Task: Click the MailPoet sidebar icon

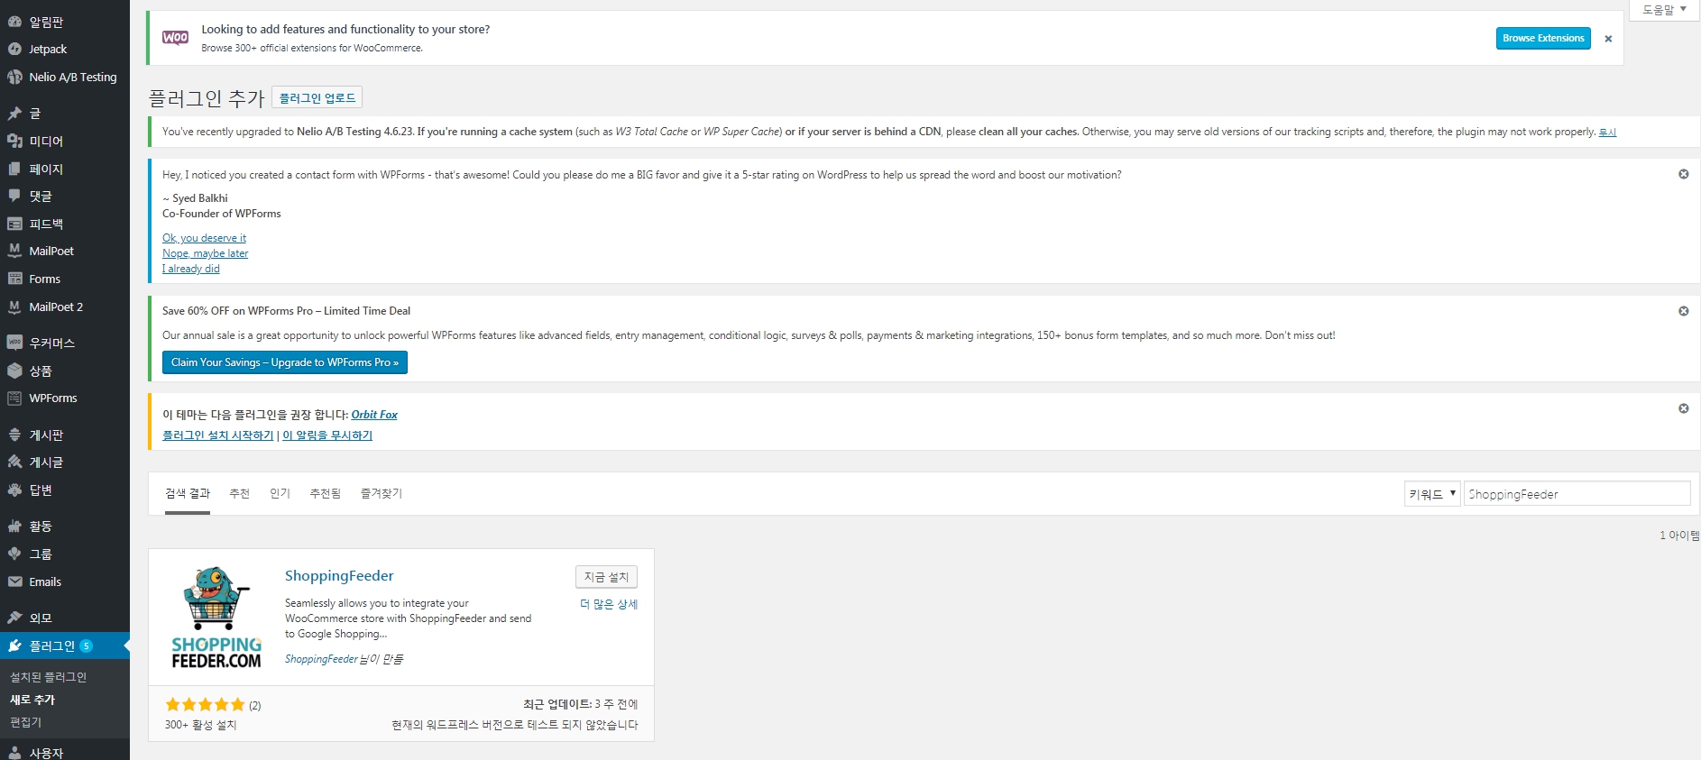Action: pyautogui.click(x=14, y=251)
